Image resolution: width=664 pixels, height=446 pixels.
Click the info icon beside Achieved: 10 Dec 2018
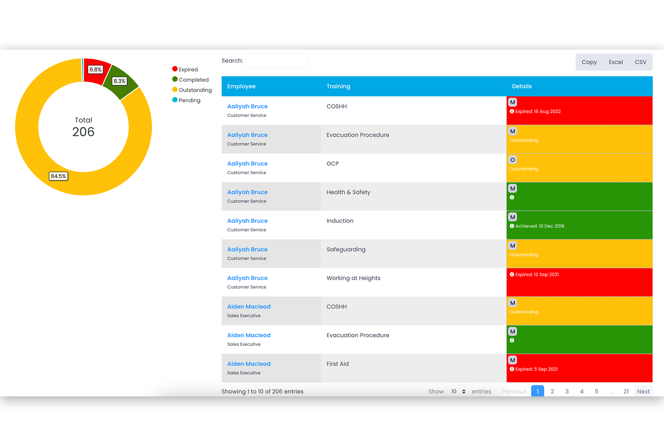(512, 226)
